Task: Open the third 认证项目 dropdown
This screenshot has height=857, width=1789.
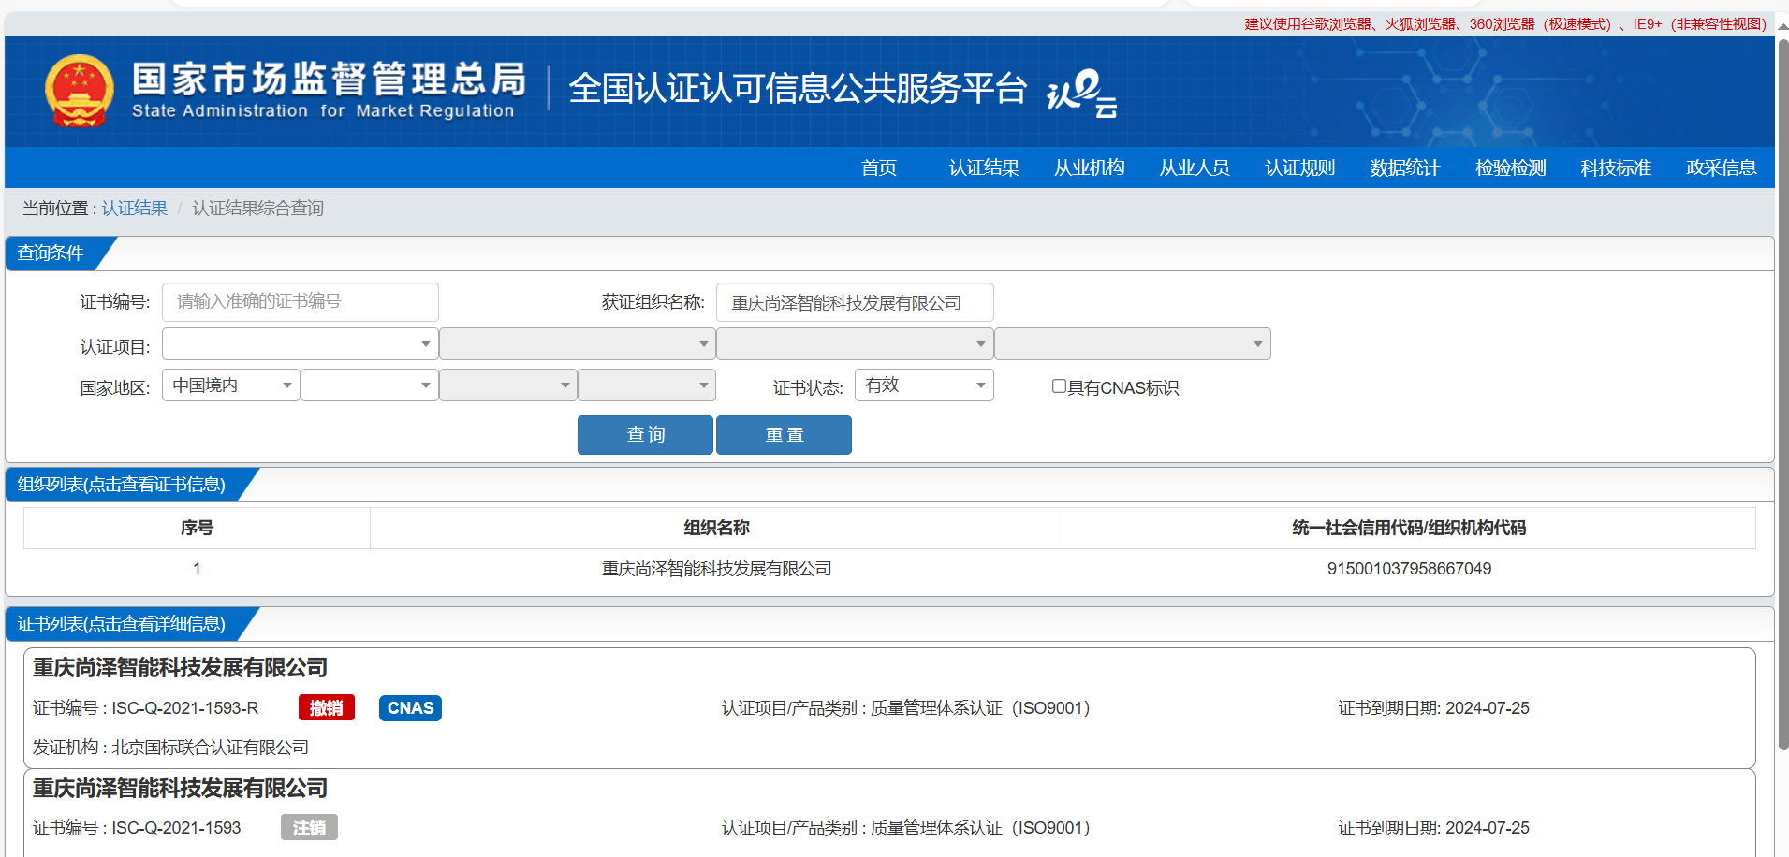Action: tap(855, 343)
